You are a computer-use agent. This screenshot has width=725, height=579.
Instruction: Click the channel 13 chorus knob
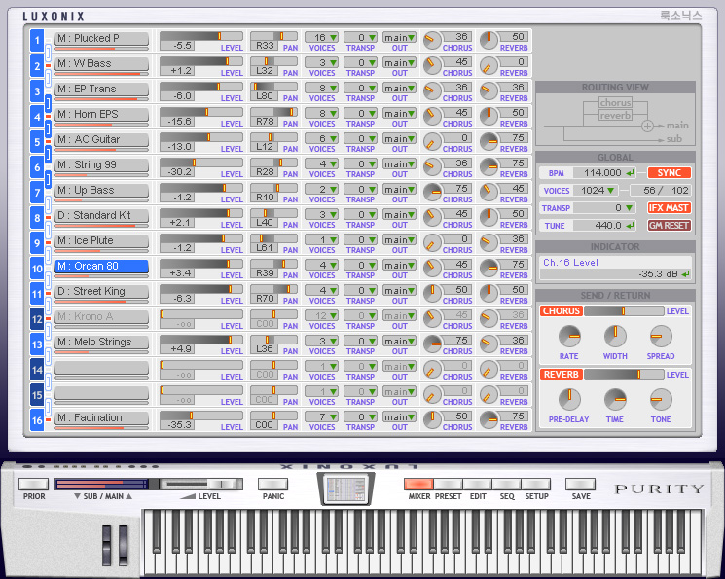[432, 344]
